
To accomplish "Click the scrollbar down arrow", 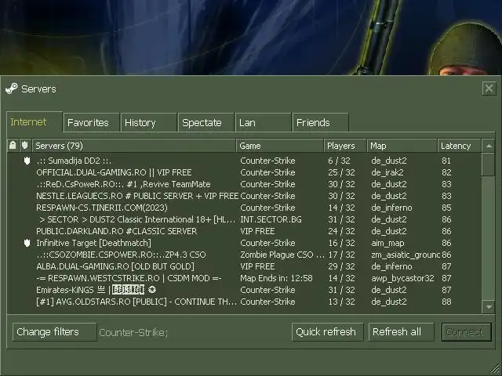I will (x=489, y=307).
